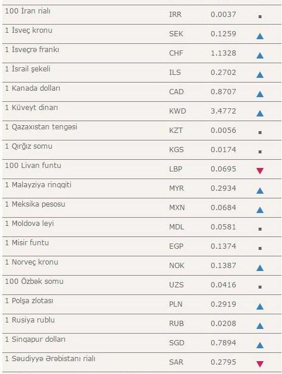Image resolution: width=282 pixels, height=374 pixels.
Task: Click the unchanged square marker for KZT
Action: coord(260,132)
